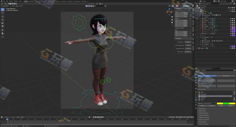The width and height of the screenshot is (236, 127).
Task: Toggle camera view gizmo icon
Action: pyautogui.click(x=172, y=22)
